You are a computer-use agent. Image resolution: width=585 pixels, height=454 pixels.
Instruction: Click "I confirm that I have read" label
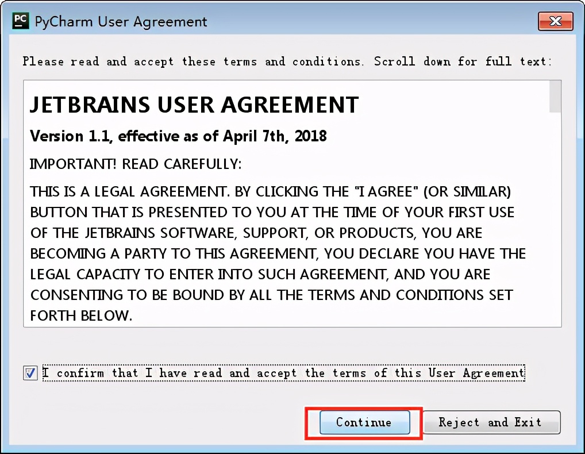[x=283, y=372]
